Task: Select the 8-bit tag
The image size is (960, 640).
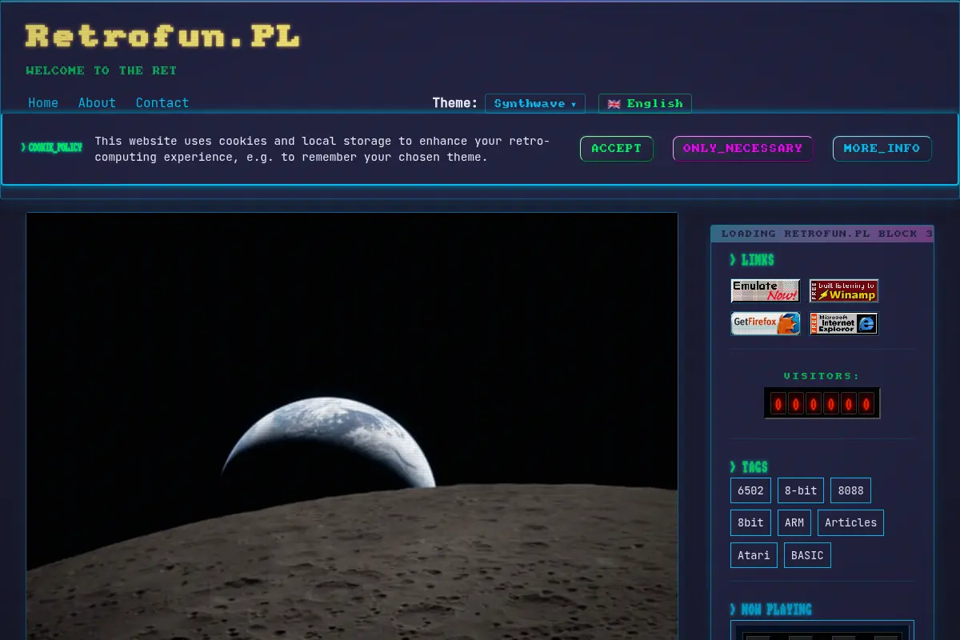Action: pyautogui.click(x=801, y=490)
